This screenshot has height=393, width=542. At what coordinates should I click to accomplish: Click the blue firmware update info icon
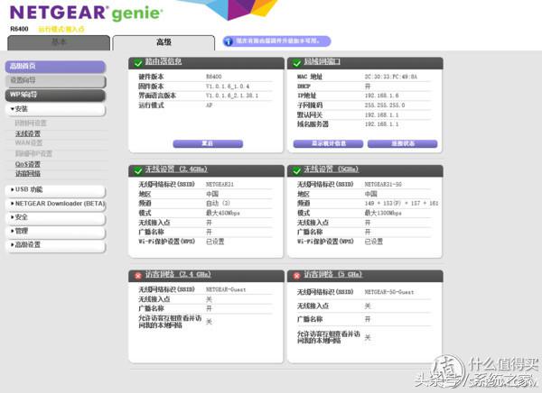click(229, 41)
